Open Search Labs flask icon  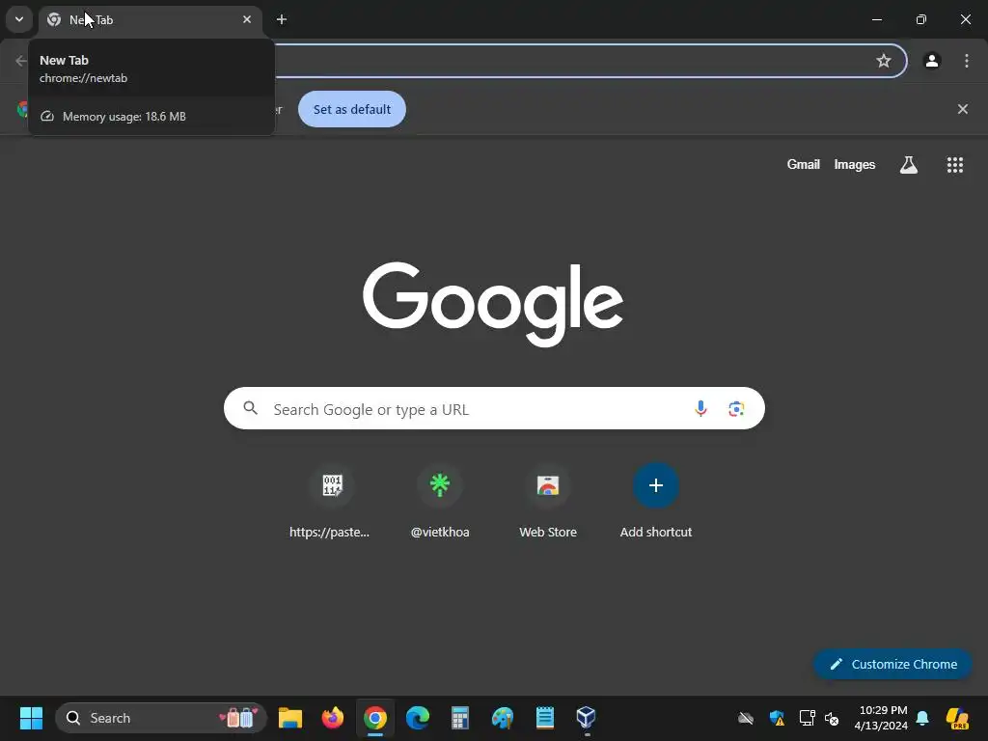909,164
